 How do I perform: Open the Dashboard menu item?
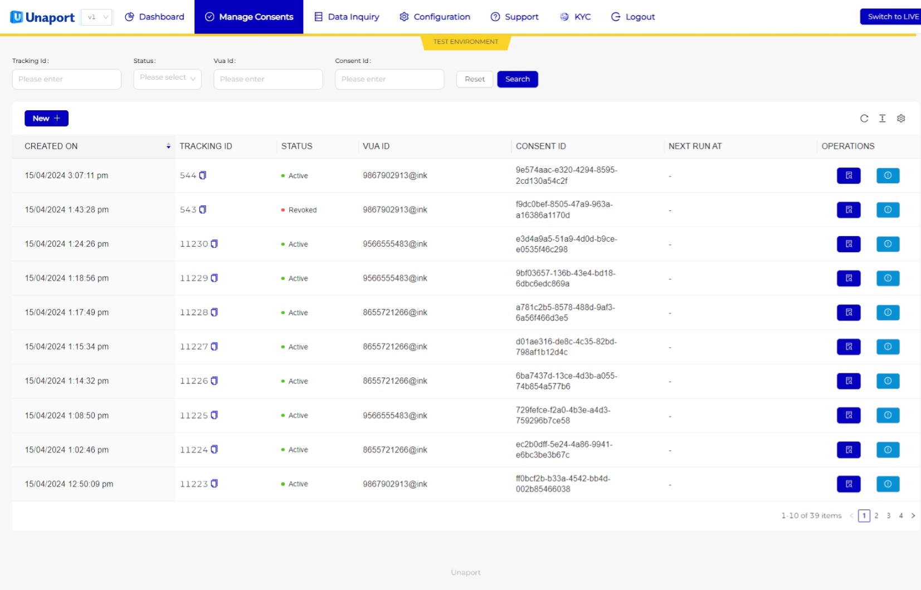(154, 17)
